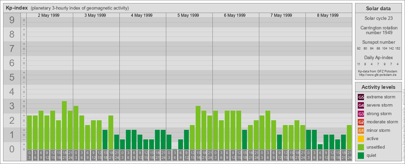Click the yellow active level swatch
This screenshot has width=405, height=164.
361,139
